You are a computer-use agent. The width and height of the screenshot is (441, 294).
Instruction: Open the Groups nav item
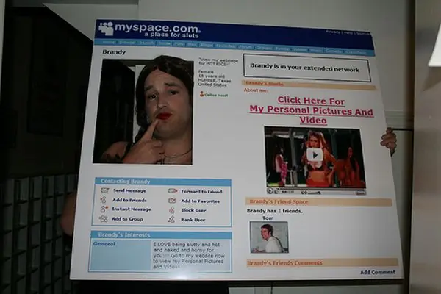pos(264,47)
